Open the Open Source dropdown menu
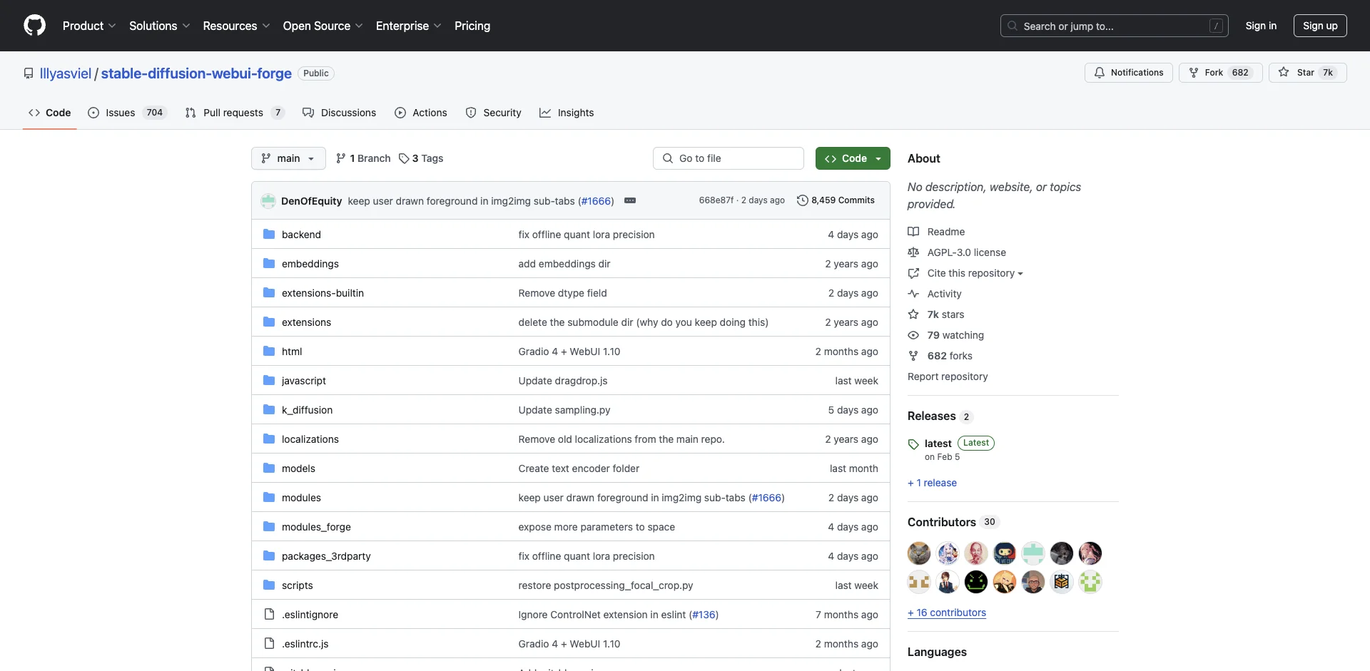The height and width of the screenshot is (671, 1370). tap(323, 26)
